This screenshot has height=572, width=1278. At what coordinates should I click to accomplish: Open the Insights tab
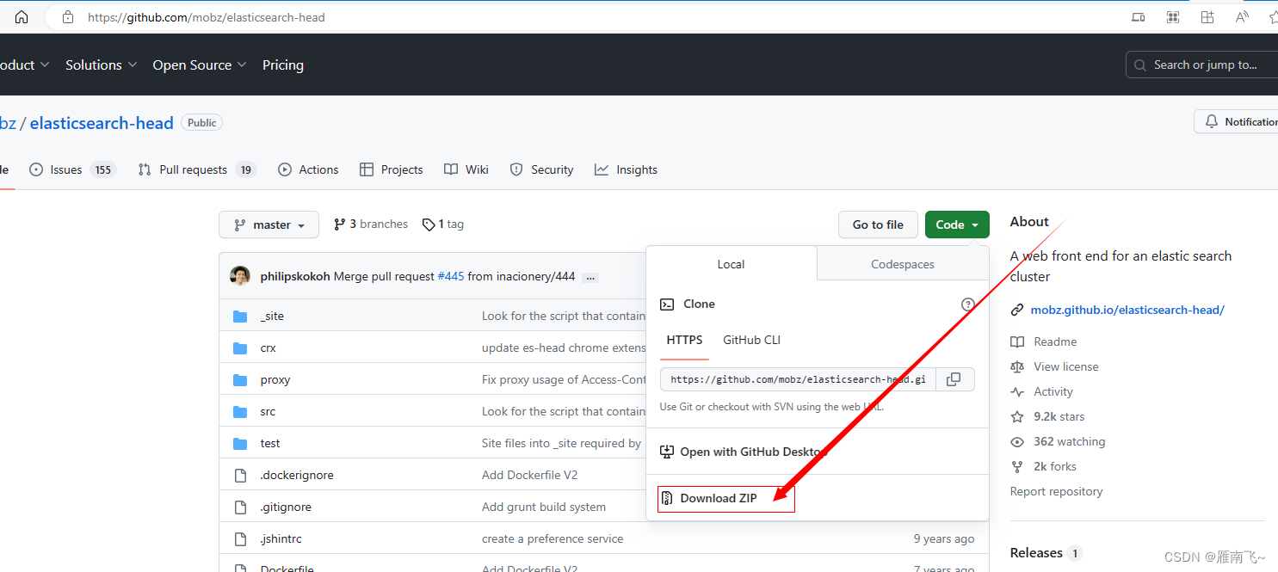(626, 169)
